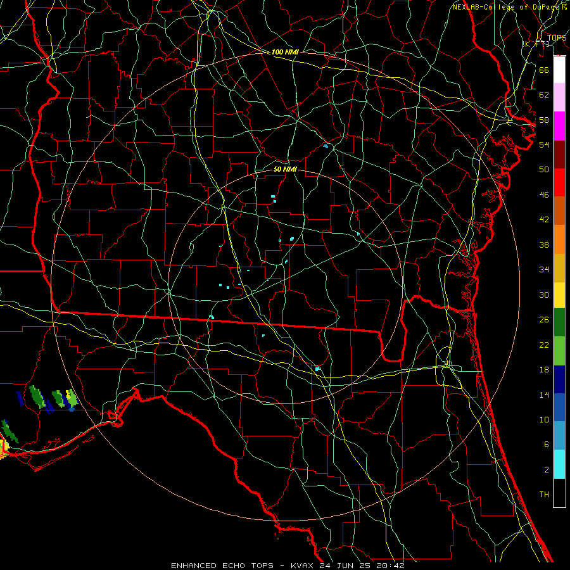
Task: Click the '58' legend value
Action: (x=544, y=120)
